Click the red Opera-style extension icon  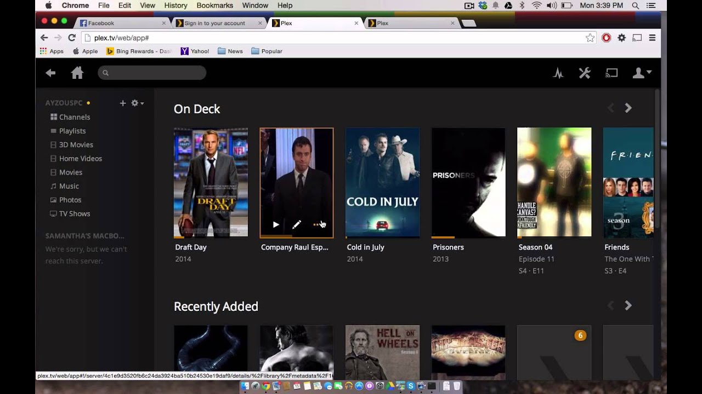pos(606,38)
